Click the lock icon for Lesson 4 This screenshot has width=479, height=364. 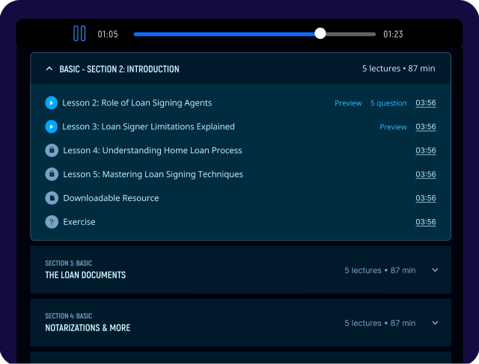52,151
